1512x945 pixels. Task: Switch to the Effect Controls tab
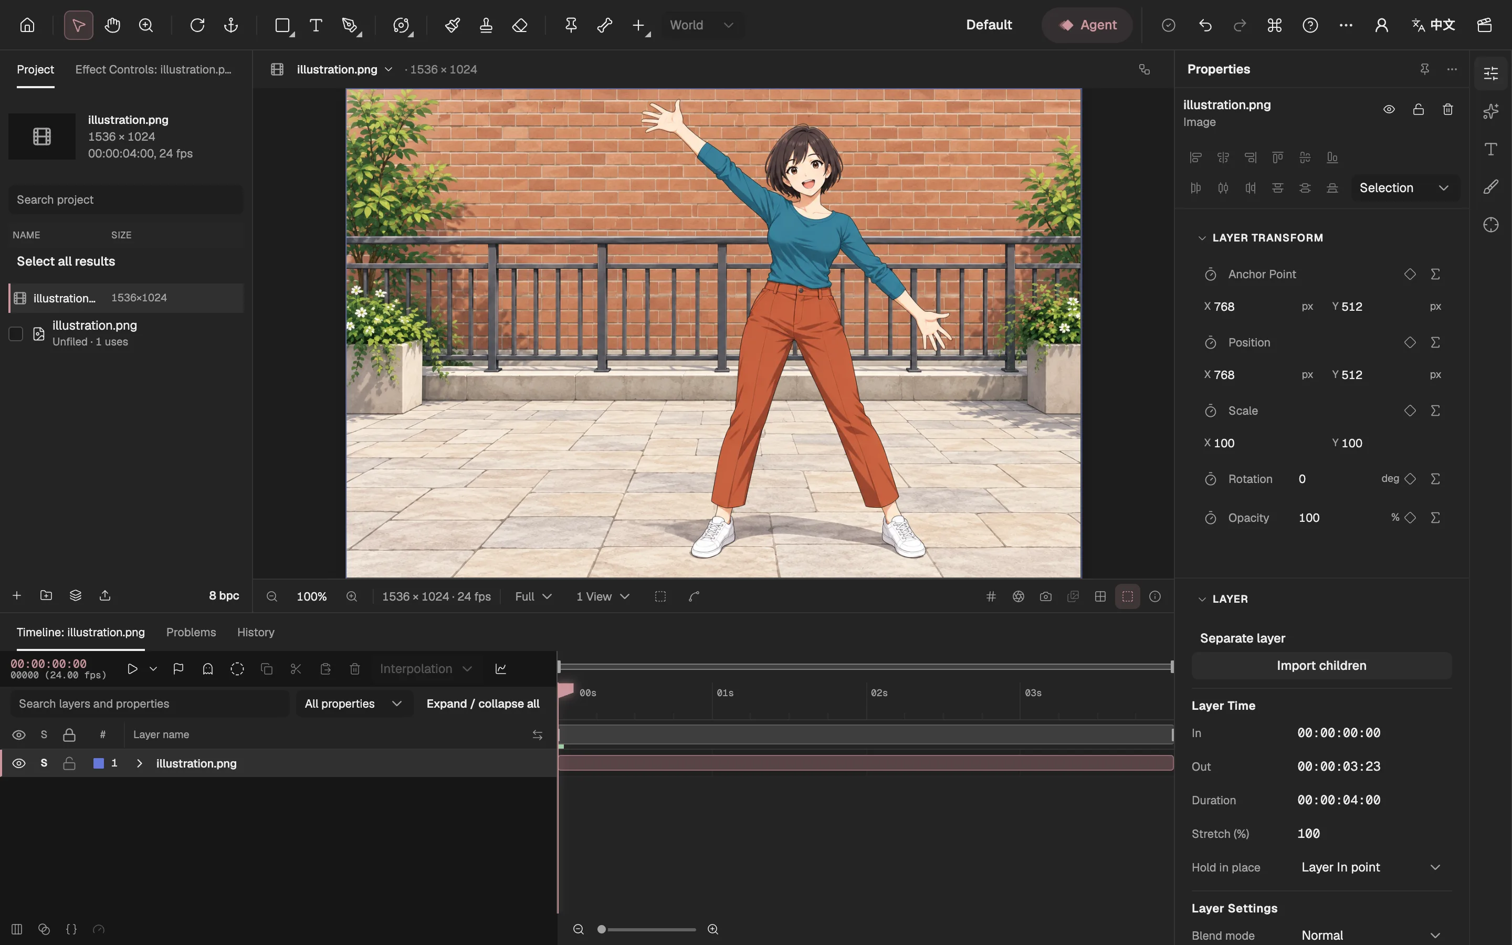[x=153, y=69]
